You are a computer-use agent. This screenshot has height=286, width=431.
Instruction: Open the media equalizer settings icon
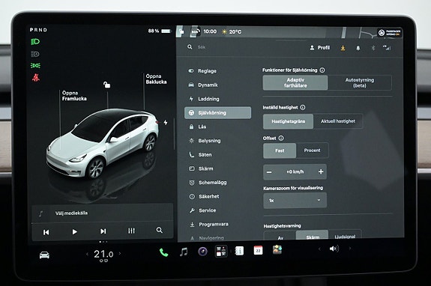pos(131,231)
